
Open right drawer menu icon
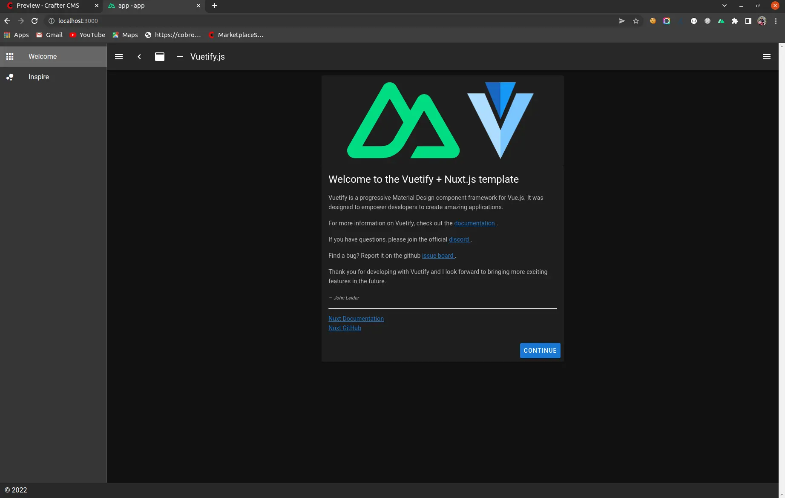point(766,57)
